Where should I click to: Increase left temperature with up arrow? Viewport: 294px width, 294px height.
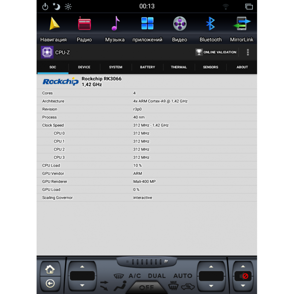82,267
